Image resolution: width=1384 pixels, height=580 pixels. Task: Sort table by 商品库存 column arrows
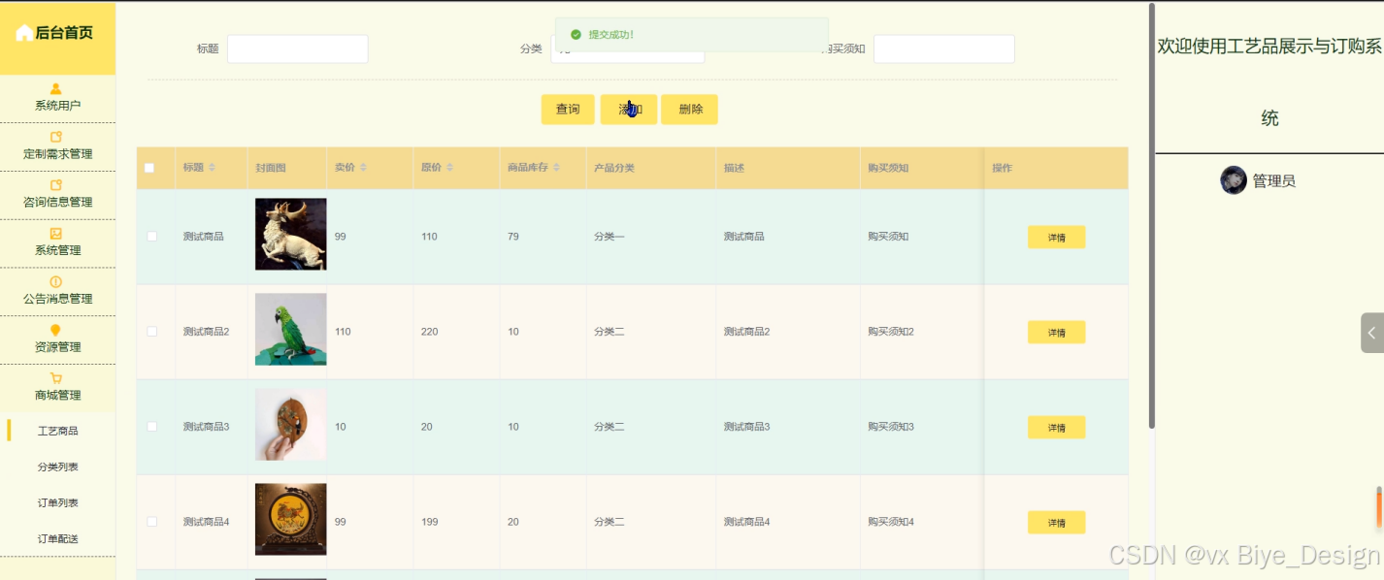pyautogui.click(x=558, y=168)
